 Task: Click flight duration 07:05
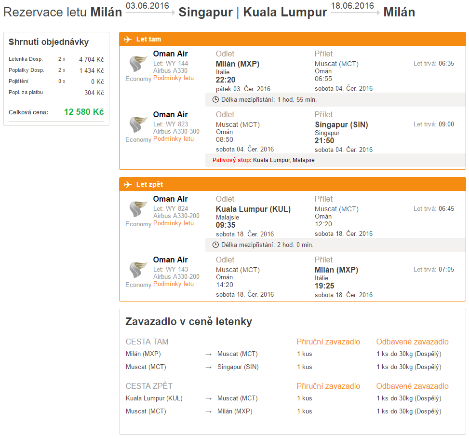(x=446, y=270)
